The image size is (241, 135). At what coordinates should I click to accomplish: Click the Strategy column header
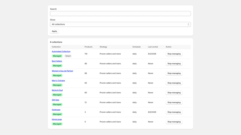coord(103,47)
